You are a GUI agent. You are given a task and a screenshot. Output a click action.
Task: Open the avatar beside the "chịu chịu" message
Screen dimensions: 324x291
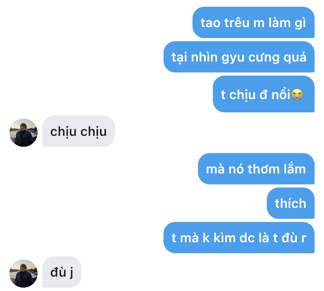coord(23,133)
